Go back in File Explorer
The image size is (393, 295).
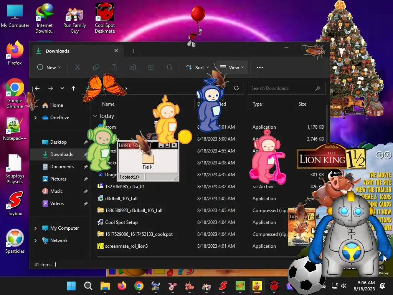[37, 88]
